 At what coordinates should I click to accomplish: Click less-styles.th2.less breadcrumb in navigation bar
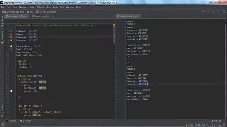[x=46, y=12]
